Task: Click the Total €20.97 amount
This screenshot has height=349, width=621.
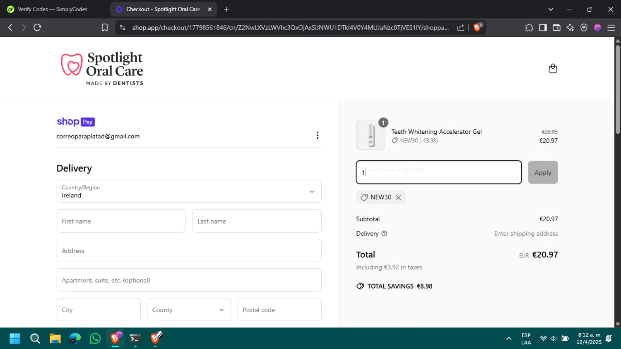Action: 545,255
